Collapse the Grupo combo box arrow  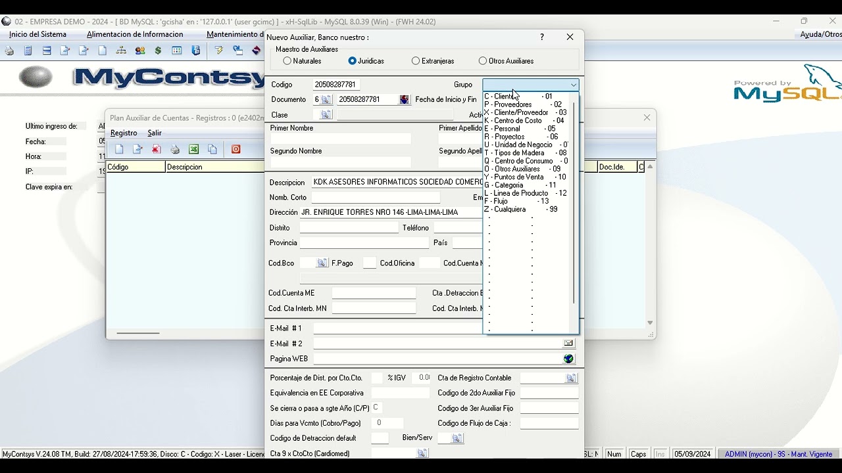tap(574, 85)
